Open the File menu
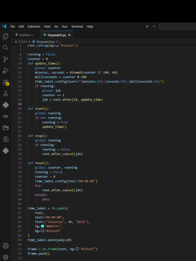Screen dimensions: 196x261 pos(12,27)
